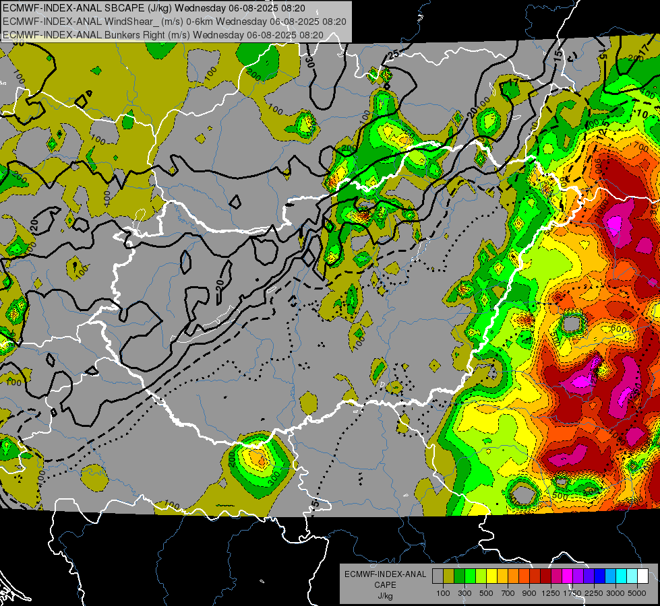The width and height of the screenshot is (660, 606).
Task: Click the 100 tick label on legend
Action: (x=443, y=593)
